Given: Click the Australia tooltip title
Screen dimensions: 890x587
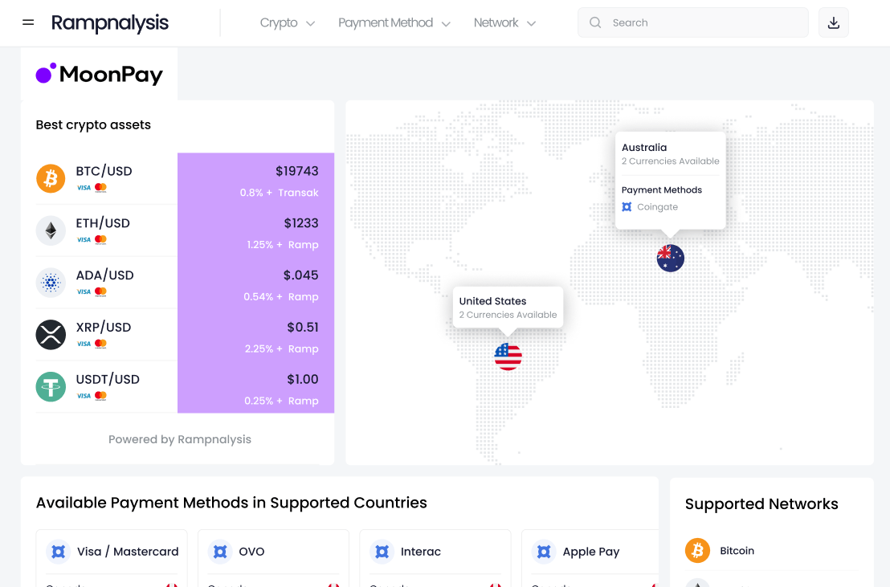Looking at the screenshot, I should point(644,148).
